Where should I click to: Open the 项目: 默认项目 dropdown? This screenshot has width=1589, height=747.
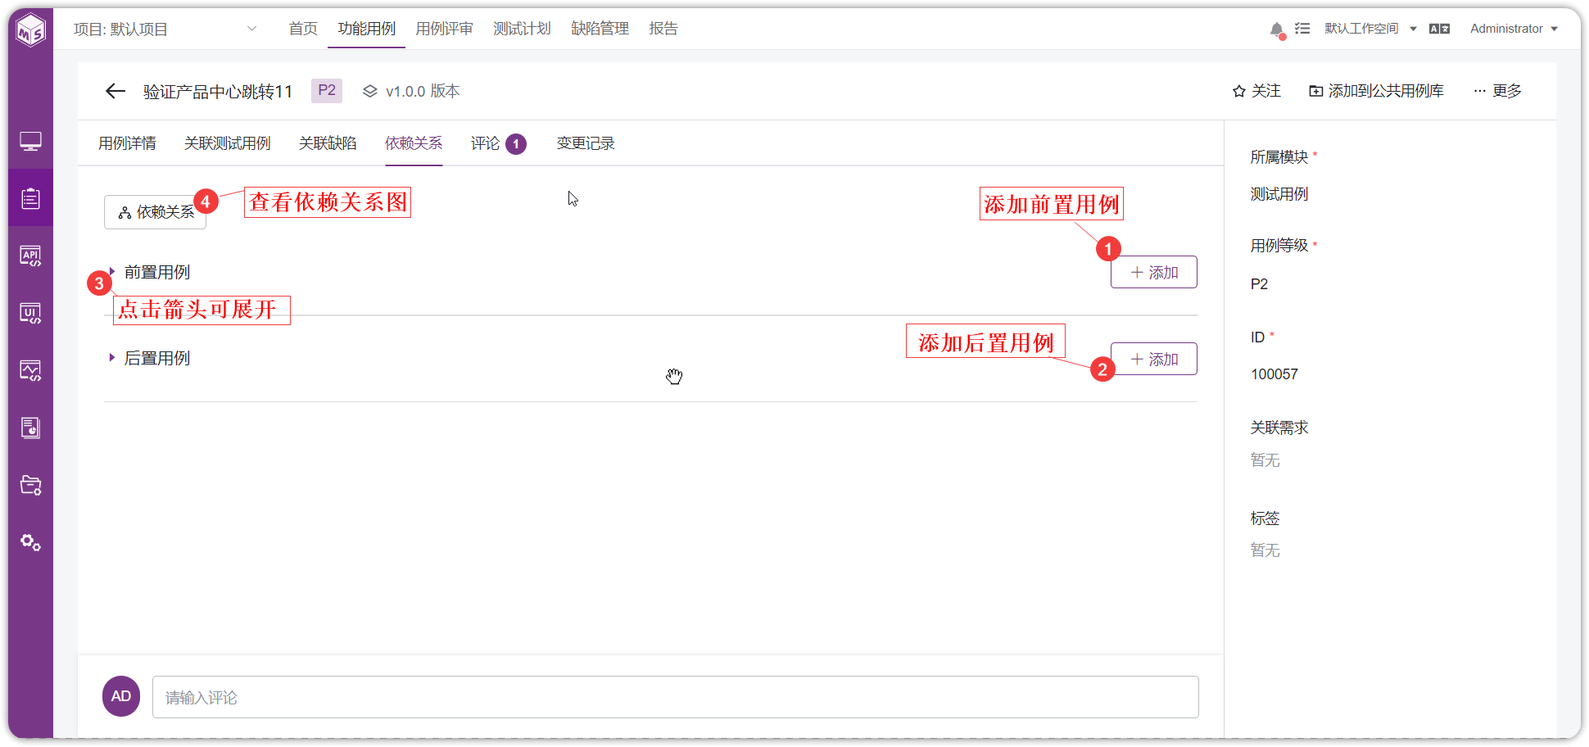(x=165, y=29)
